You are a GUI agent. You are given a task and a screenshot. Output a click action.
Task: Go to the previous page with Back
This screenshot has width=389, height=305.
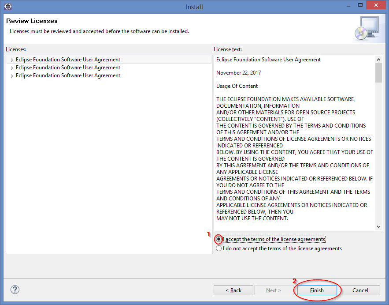pos(233,290)
